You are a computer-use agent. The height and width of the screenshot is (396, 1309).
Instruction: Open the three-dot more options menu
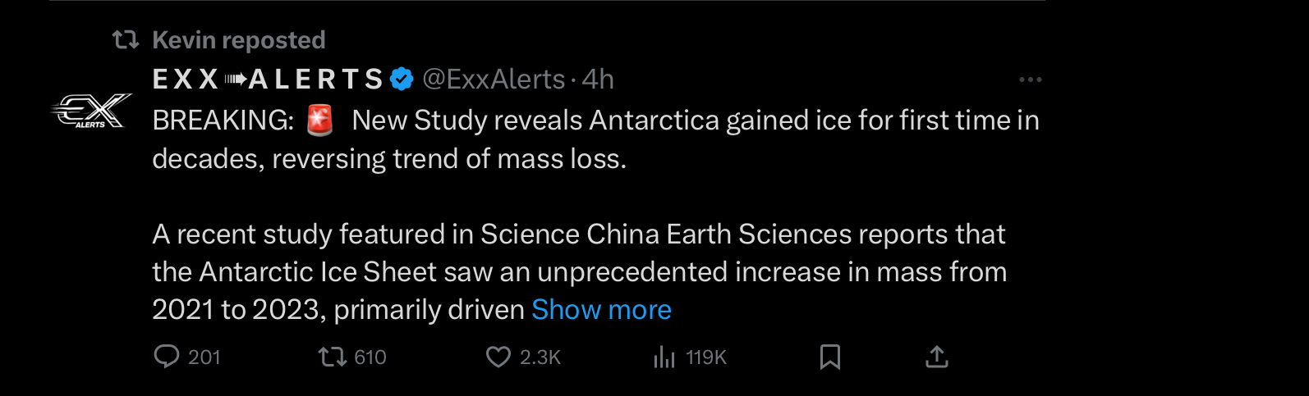tap(1030, 80)
